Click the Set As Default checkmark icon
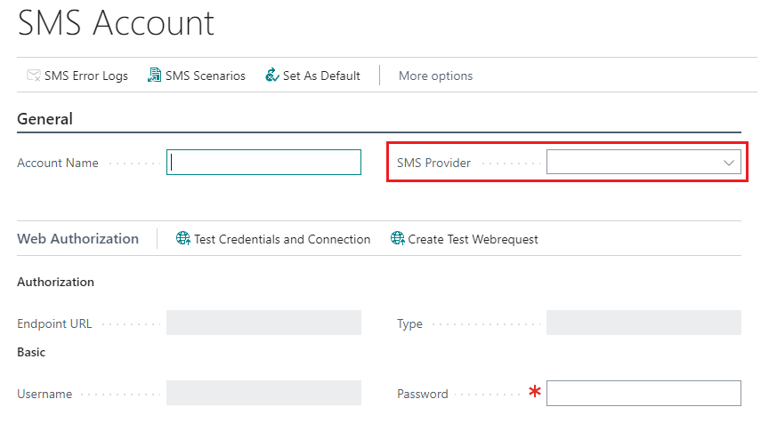 point(272,76)
